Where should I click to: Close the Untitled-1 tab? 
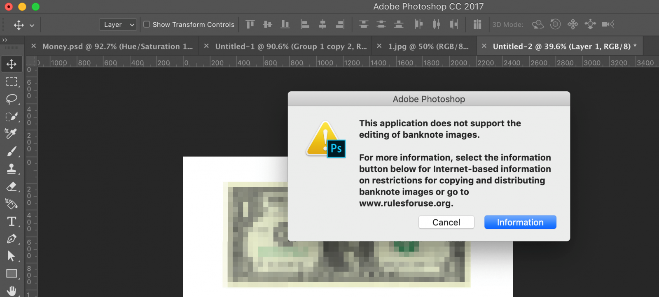206,46
